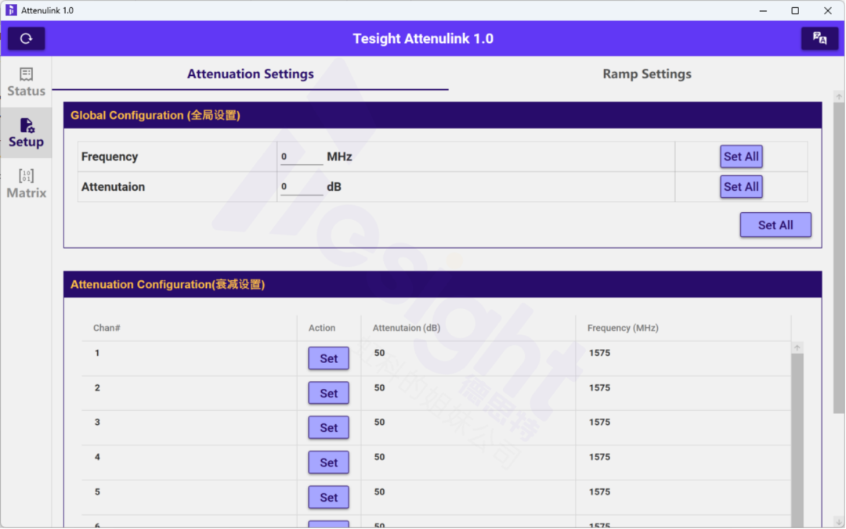Screen dimensions: 846x529
Task: Click Set for channel 5
Action: click(328, 497)
